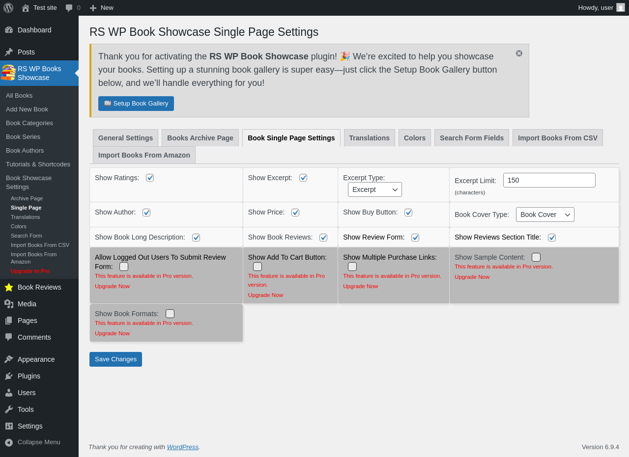Open the Excerpt Type dropdown
Screen dimensions: 629x457
tap(375, 189)
